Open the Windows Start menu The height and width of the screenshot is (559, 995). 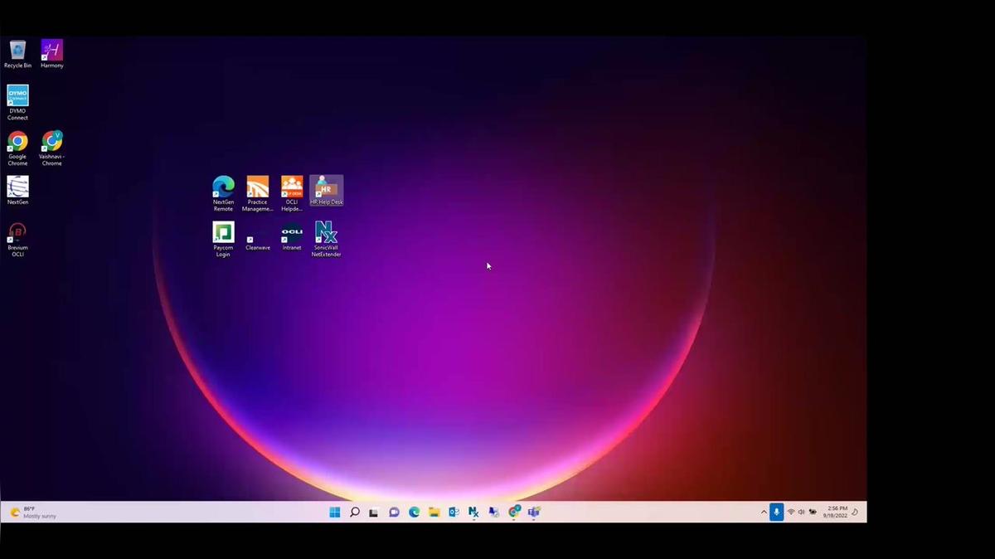pyautogui.click(x=334, y=512)
